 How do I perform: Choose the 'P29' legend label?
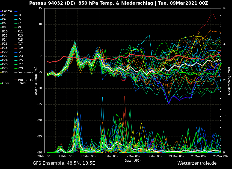(x=20, y=68)
